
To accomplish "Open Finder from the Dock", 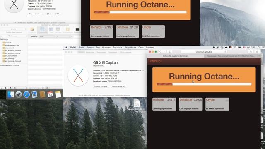I will 10,94.
